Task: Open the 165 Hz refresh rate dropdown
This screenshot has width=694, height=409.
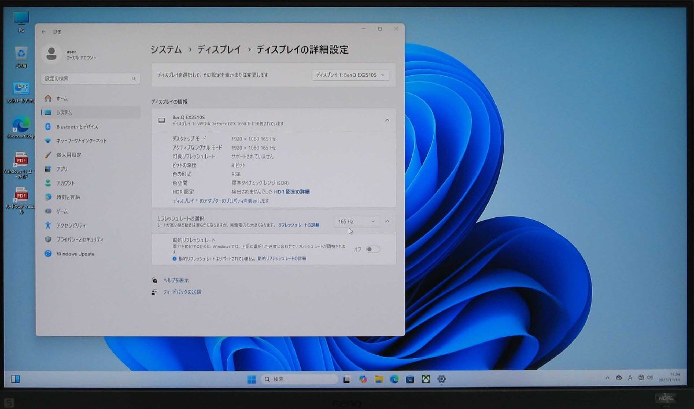Action: tap(355, 221)
